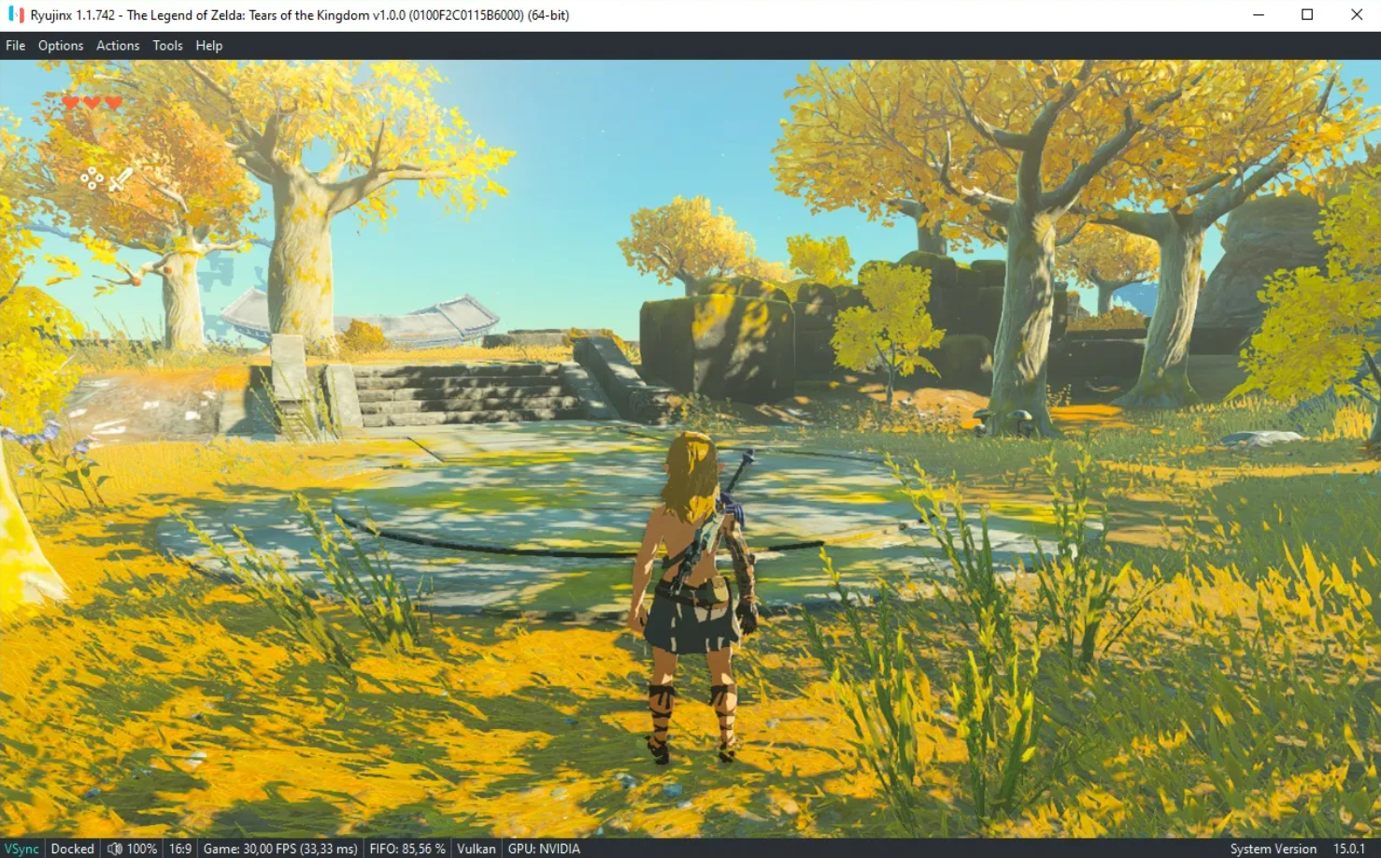Open the Help menu

[x=208, y=45]
